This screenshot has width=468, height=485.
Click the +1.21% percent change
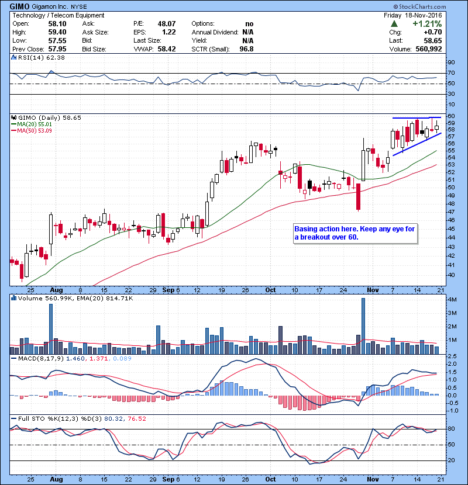coord(427,24)
